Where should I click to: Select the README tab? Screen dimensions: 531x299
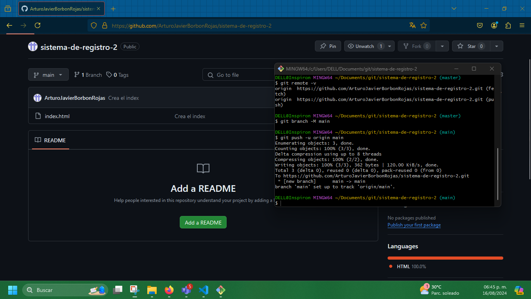click(x=50, y=140)
